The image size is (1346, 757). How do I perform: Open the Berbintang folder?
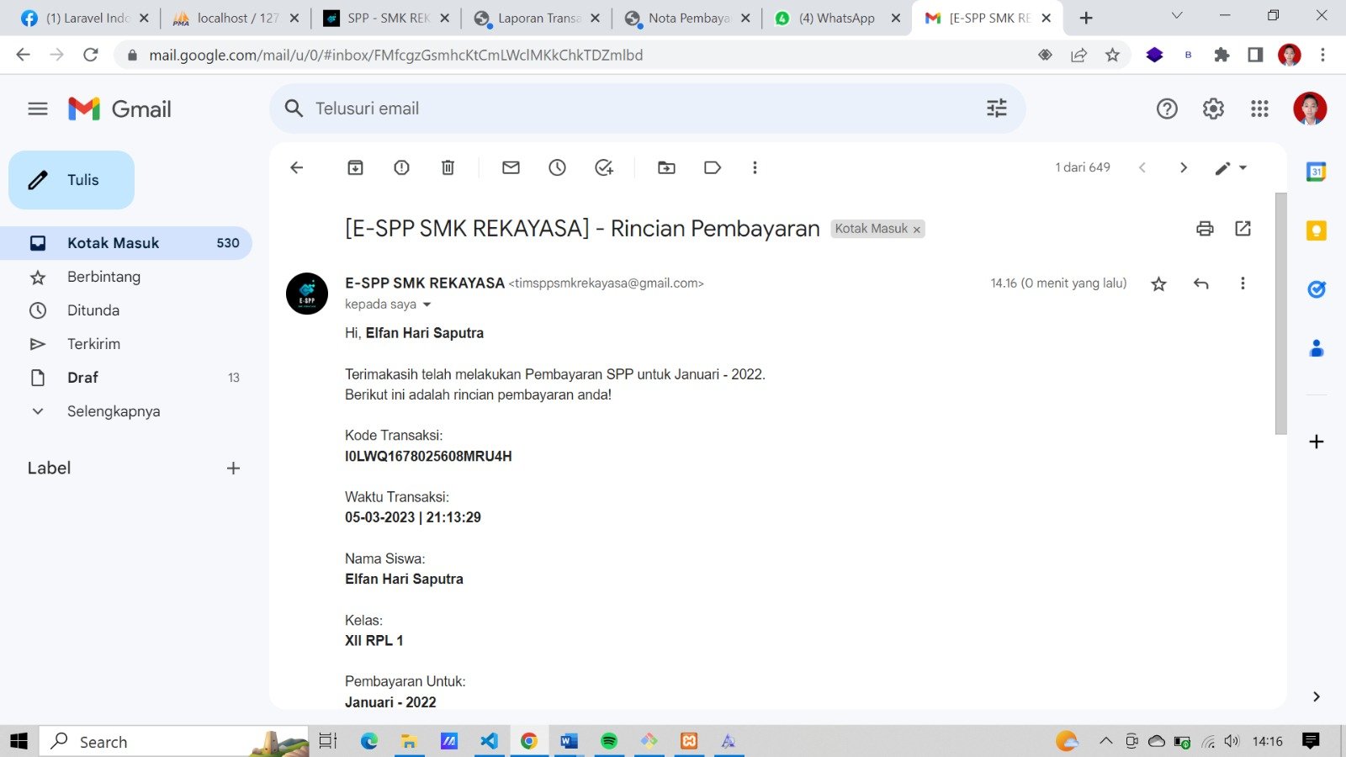click(x=103, y=277)
